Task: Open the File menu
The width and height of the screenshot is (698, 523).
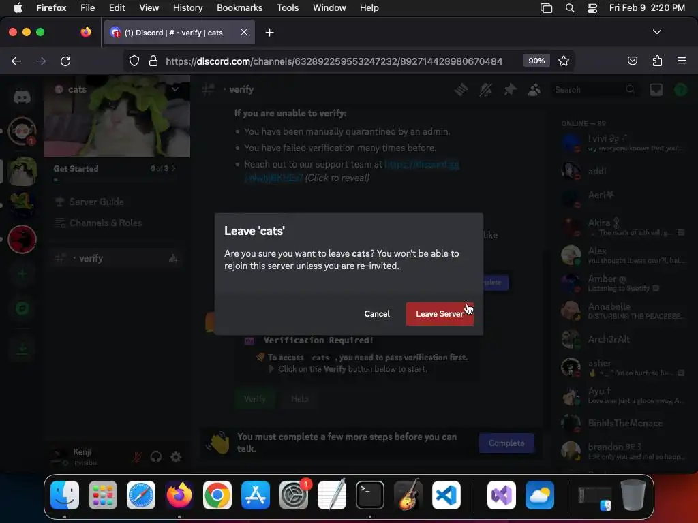Action: pos(87,8)
